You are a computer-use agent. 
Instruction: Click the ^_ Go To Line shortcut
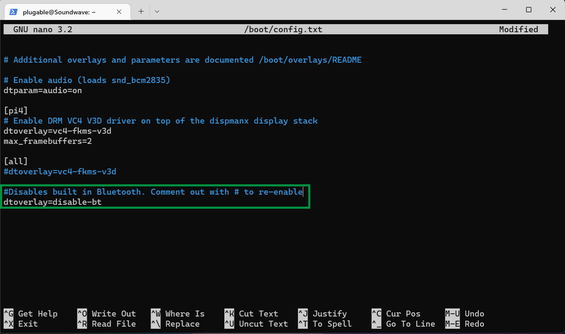[403, 324]
